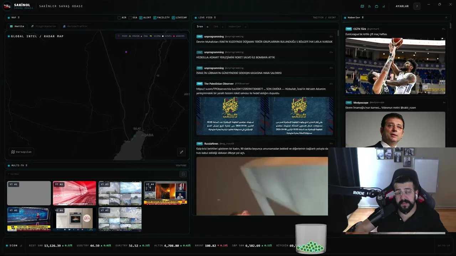This screenshot has height=256, width=456.
Task: Click the drag handle next to LIVE FEED
Action: pyautogui.click(x=215, y=17)
